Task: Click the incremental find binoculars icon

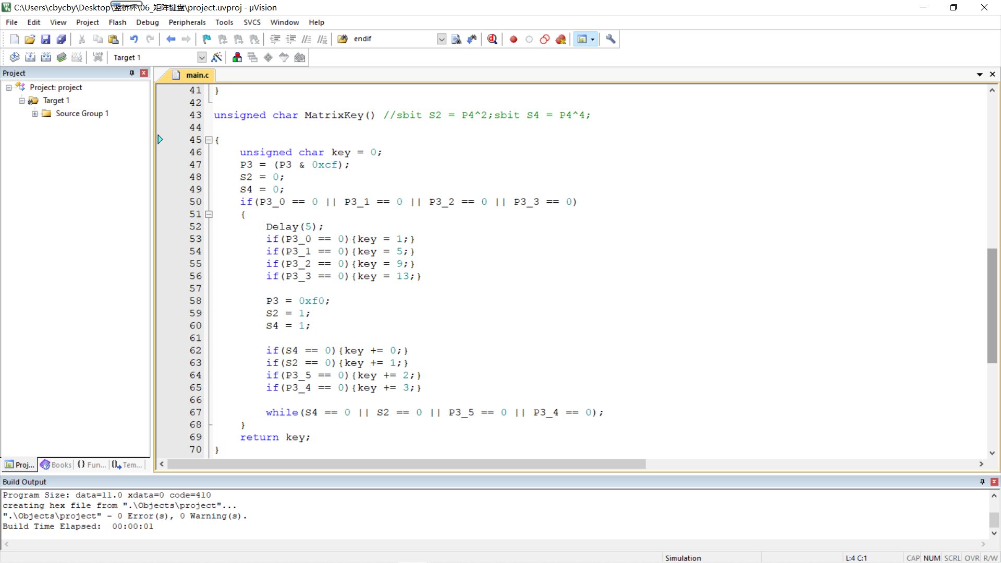Action: (x=472, y=39)
